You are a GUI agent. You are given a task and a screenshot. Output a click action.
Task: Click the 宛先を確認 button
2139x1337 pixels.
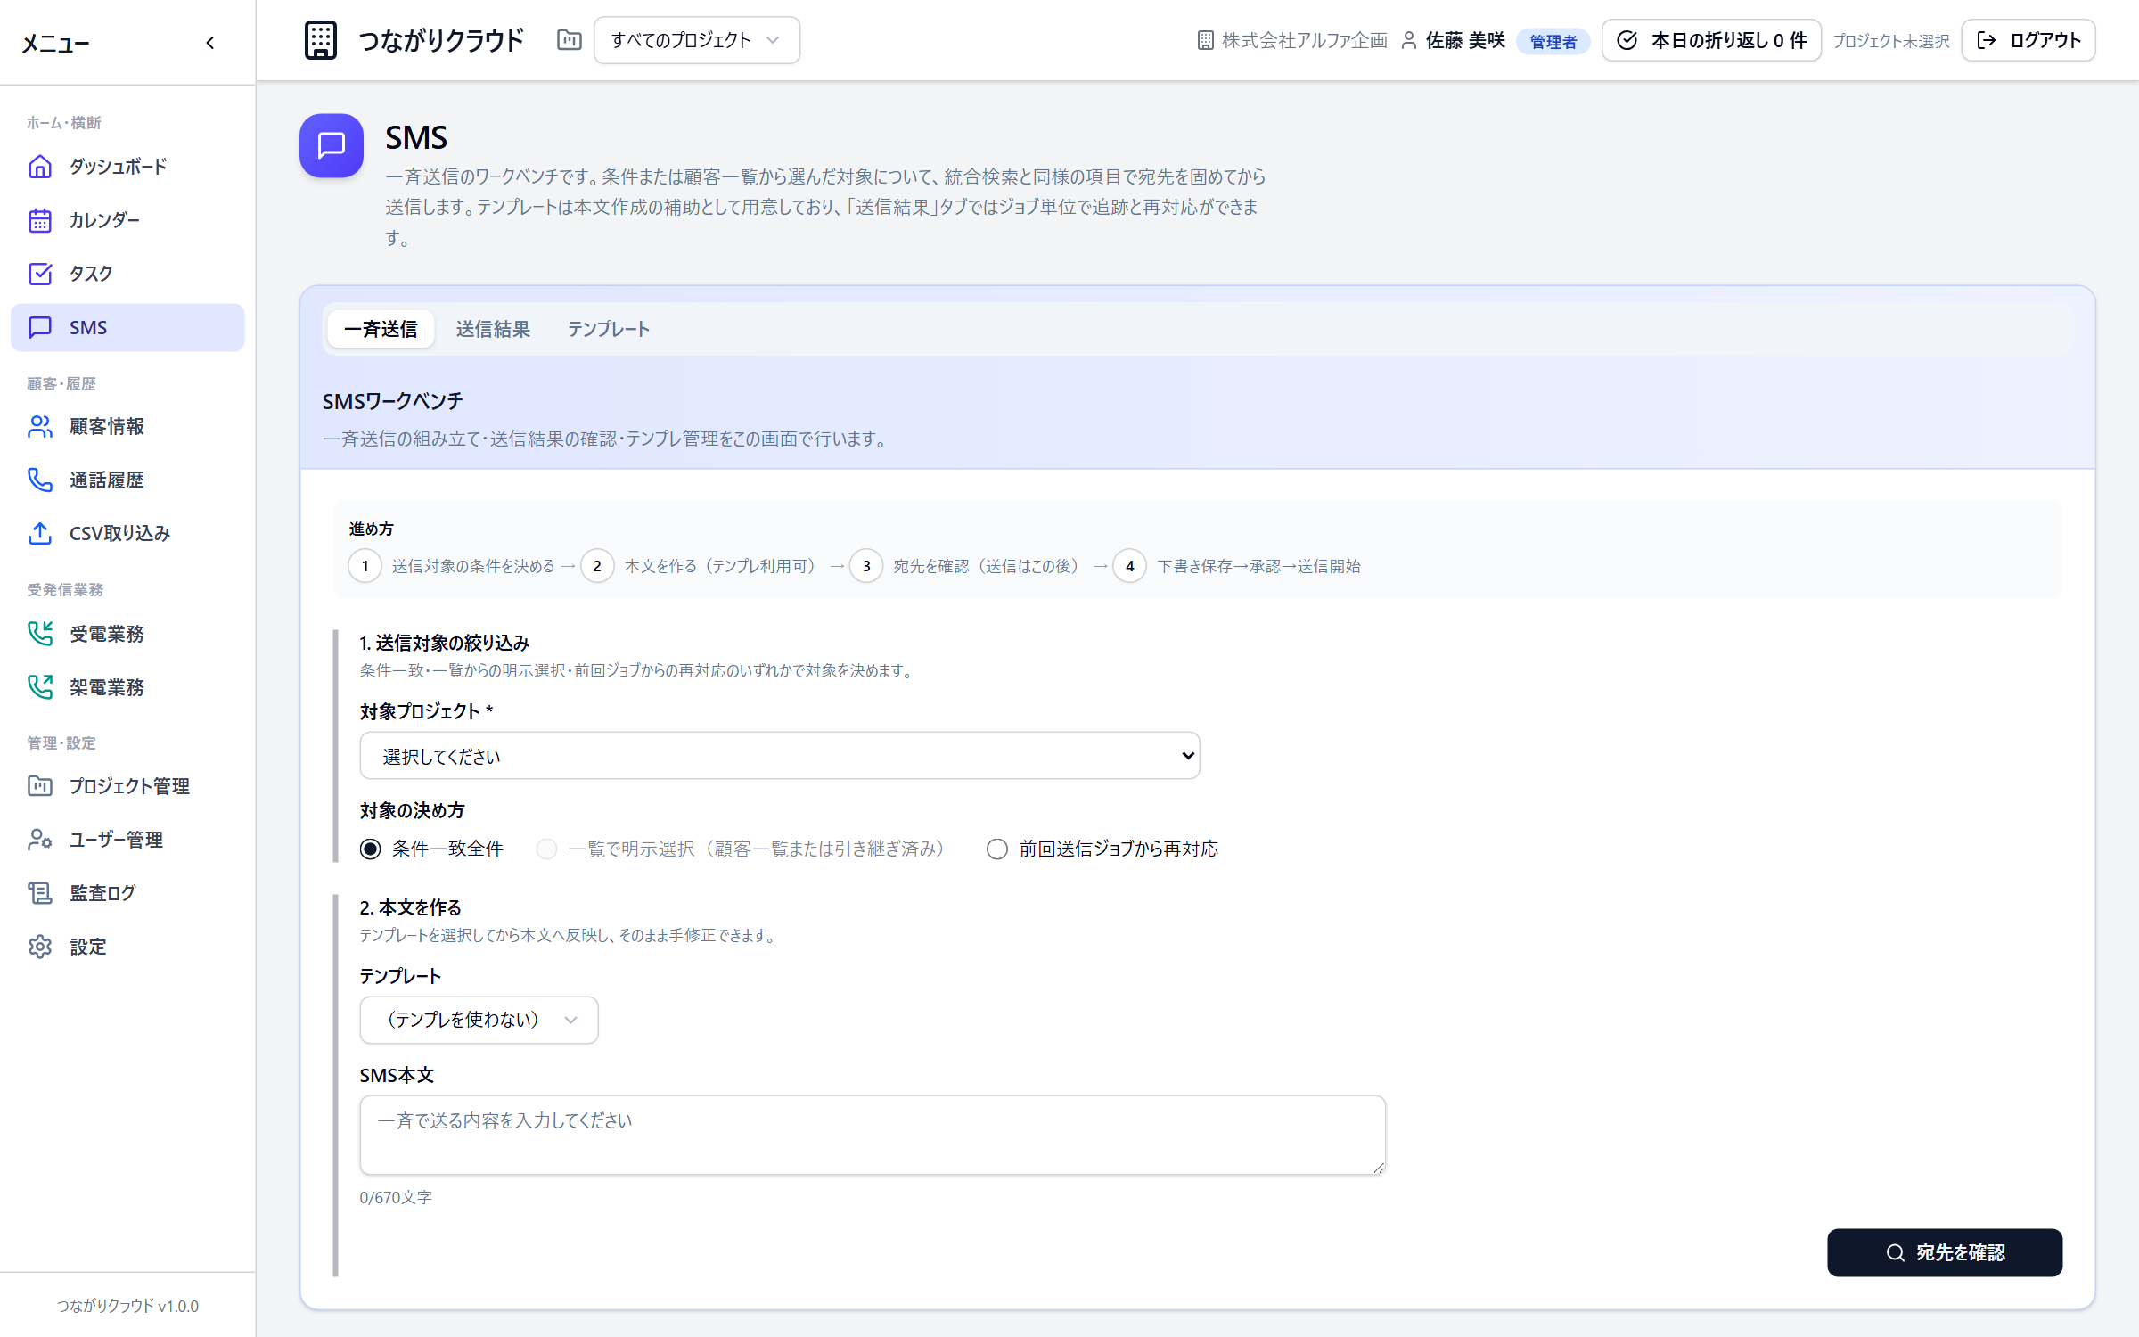click(x=1945, y=1252)
